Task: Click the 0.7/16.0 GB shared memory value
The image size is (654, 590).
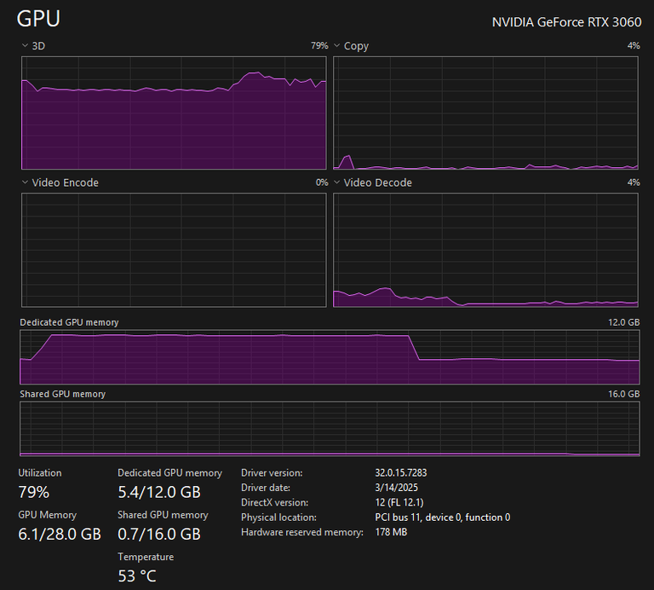Action: (x=159, y=534)
